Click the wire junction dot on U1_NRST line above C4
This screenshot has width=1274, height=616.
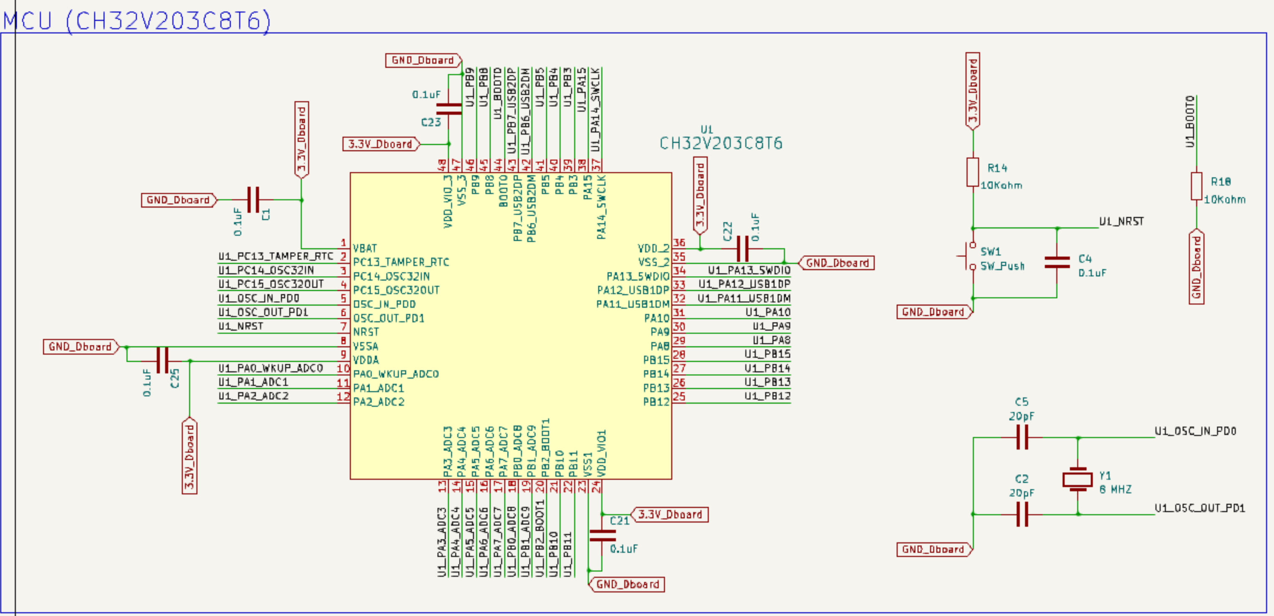coord(1057,228)
